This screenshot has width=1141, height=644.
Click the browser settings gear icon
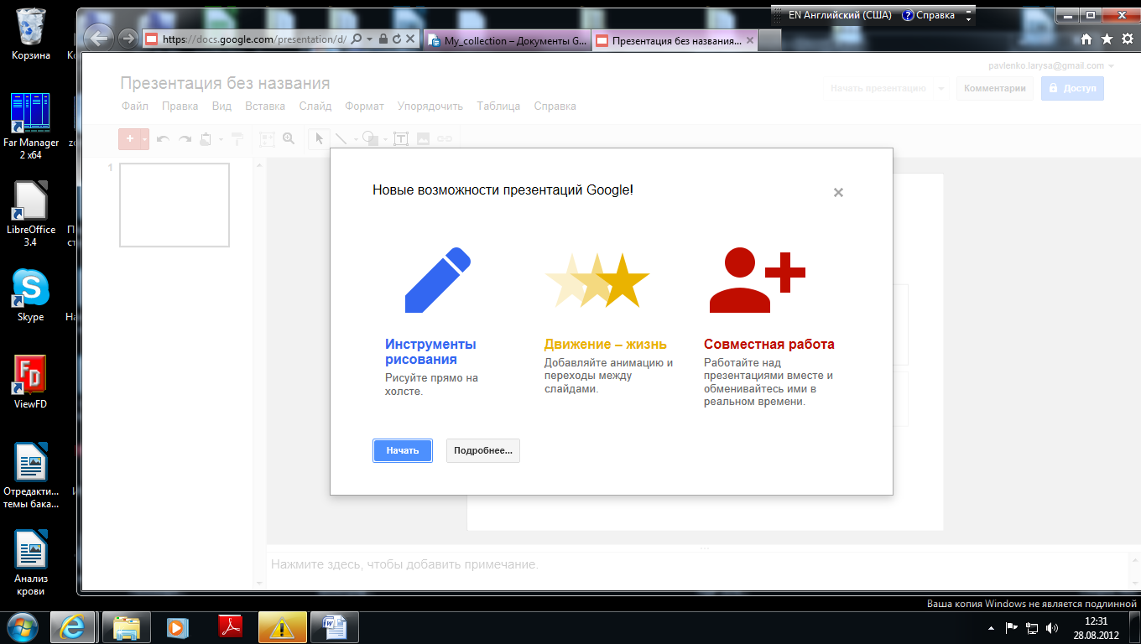point(1126,39)
